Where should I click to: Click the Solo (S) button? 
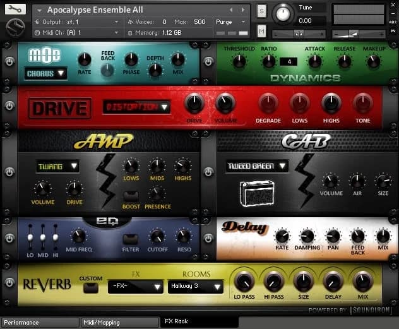[261, 13]
